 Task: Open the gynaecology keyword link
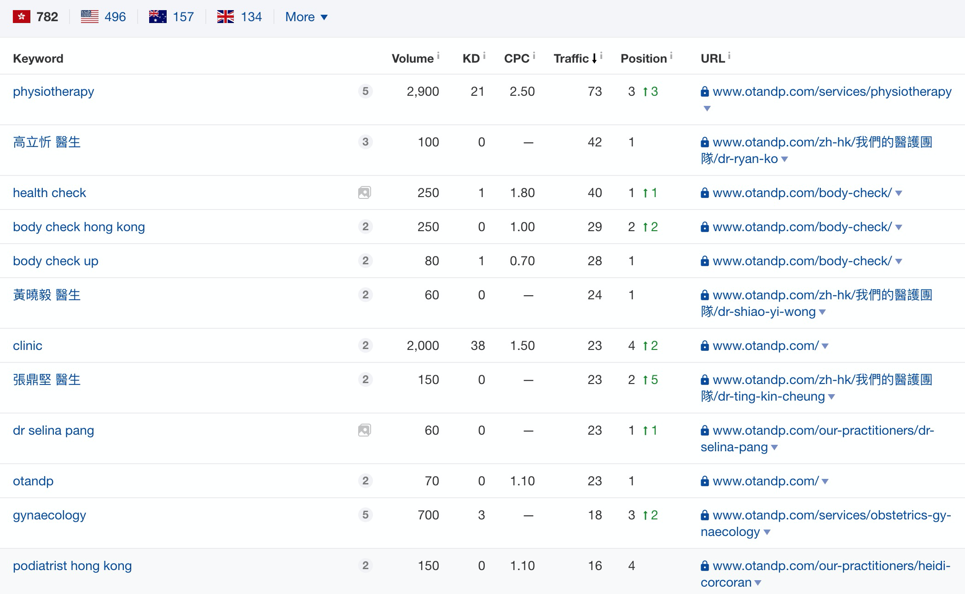pyautogui.click(x=49, y=515)
